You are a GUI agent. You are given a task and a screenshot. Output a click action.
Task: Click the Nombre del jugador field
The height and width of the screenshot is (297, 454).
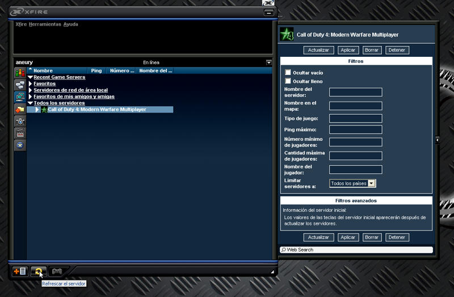(356, 169)
